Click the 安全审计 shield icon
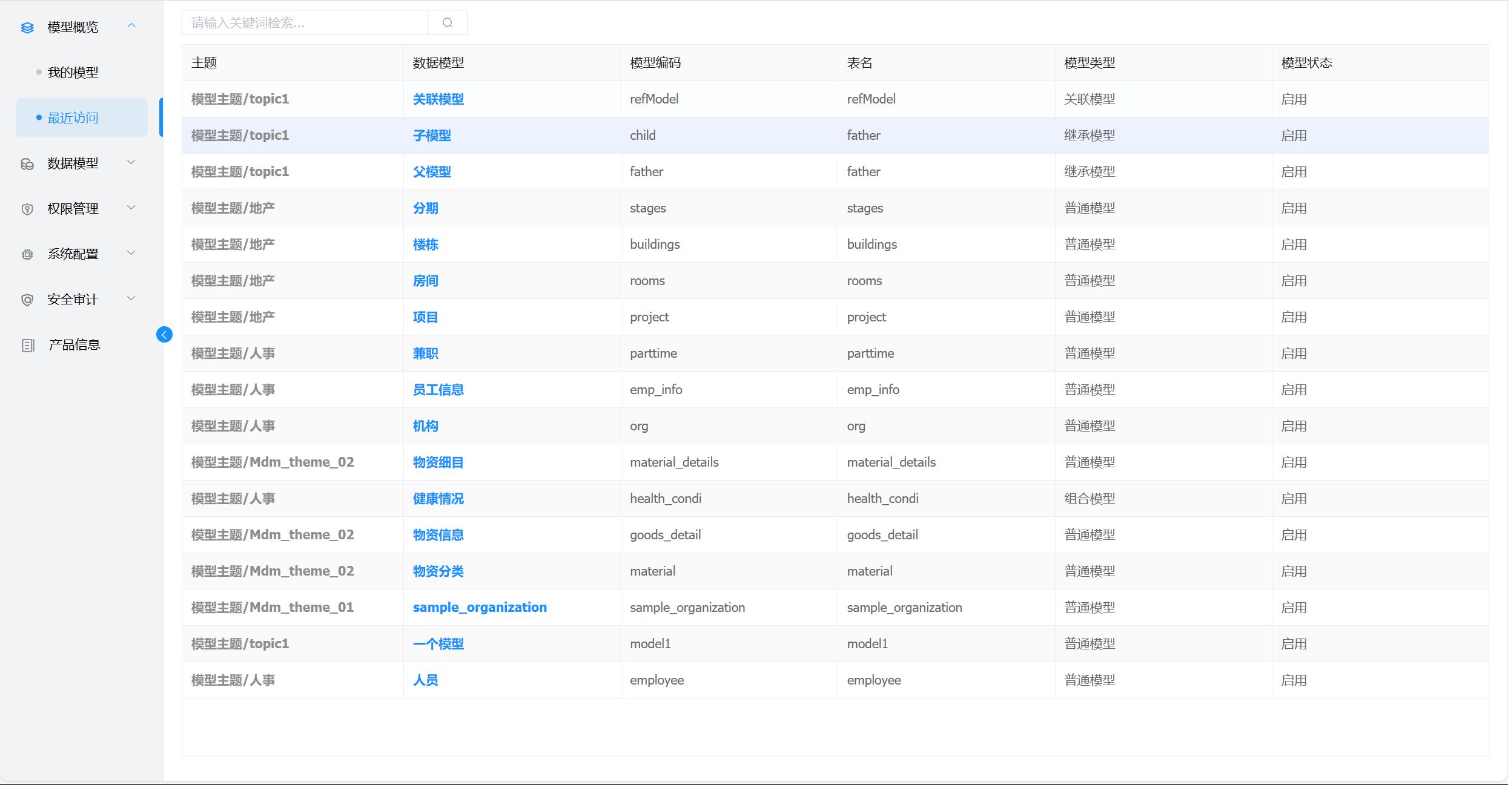The image size is (1508, 785). coord(27,300)
